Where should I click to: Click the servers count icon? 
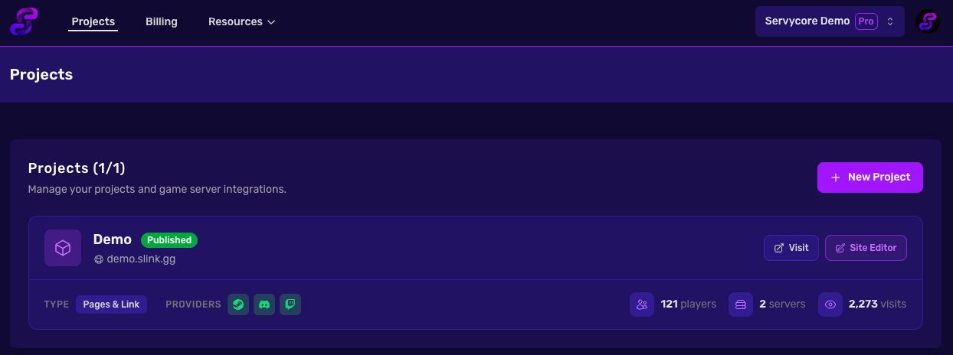(x=740, y=305)
